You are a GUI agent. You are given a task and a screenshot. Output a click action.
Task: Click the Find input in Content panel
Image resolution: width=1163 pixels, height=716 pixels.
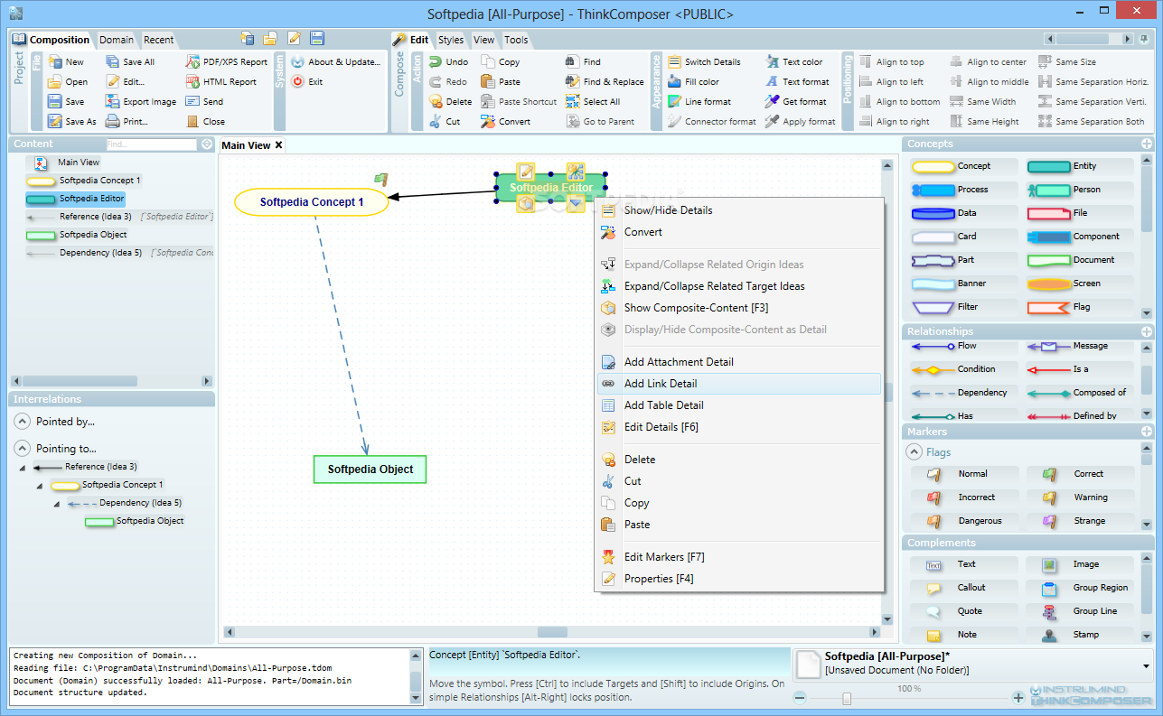[151, 144]
